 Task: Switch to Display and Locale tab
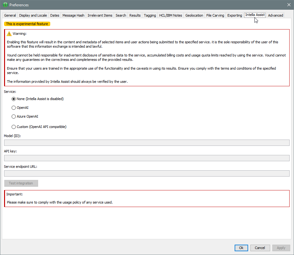pyautogui.click(x=33, y=15)
